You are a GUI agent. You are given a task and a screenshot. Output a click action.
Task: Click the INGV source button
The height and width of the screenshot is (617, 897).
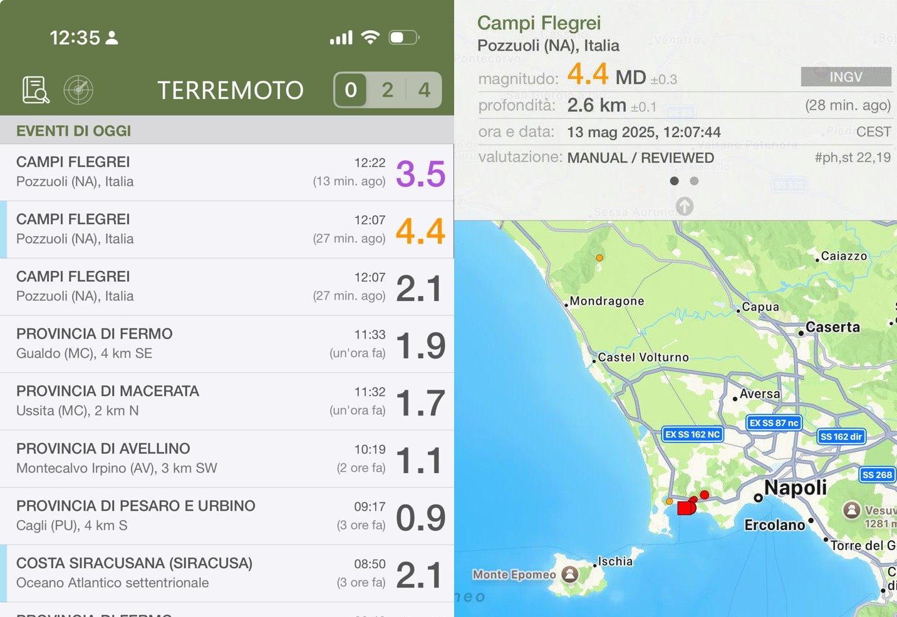click(846, 77)
